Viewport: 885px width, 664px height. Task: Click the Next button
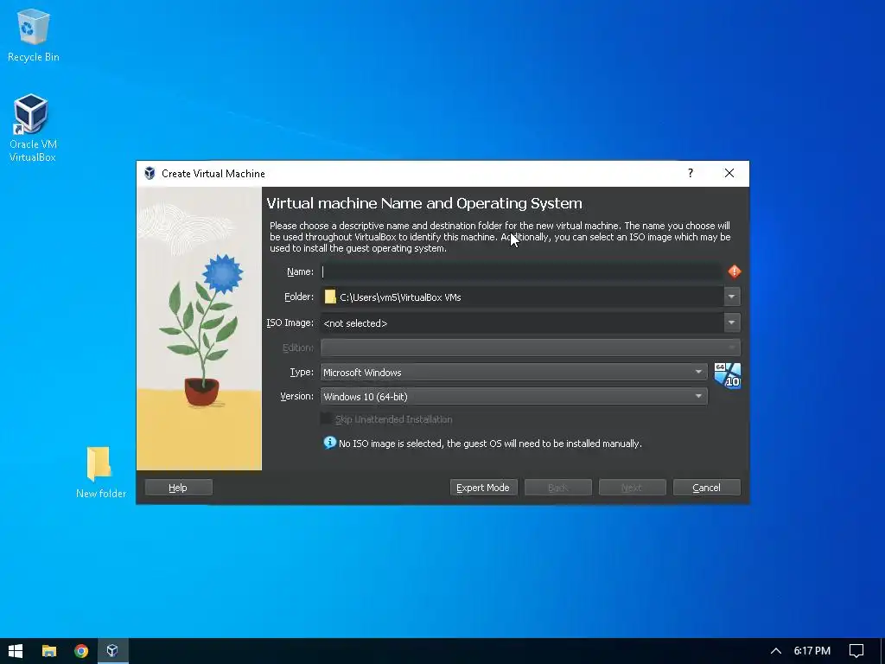[x=632, y=488]
